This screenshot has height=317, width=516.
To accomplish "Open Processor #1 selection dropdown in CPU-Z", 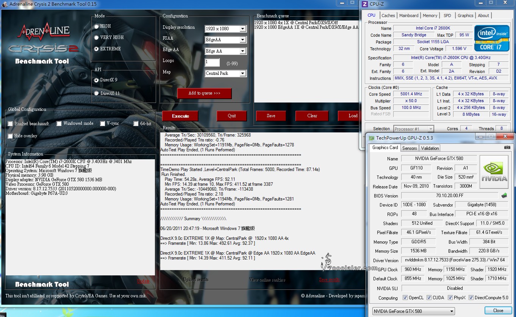I will (x=414, y=129).
